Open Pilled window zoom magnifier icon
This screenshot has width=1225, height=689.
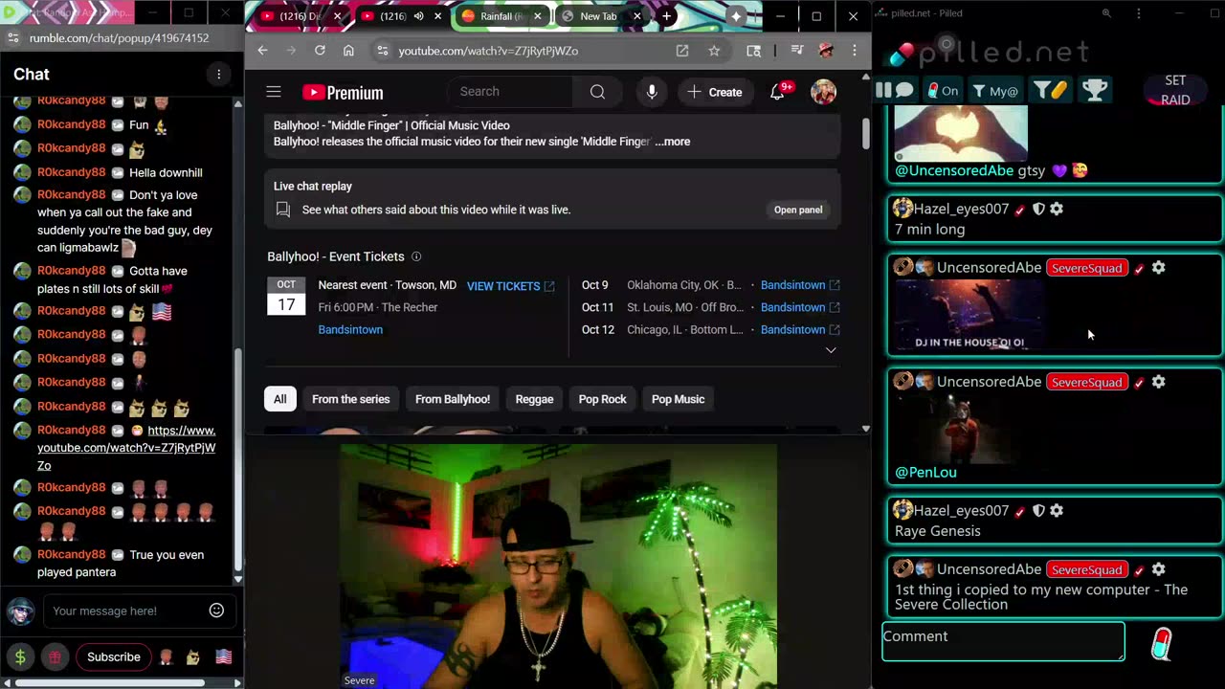(1106, 13)
